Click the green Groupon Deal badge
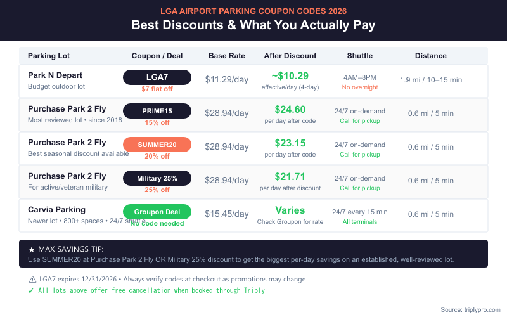The height and width of the screenshot is (317, 507). [x=157, y=212]
